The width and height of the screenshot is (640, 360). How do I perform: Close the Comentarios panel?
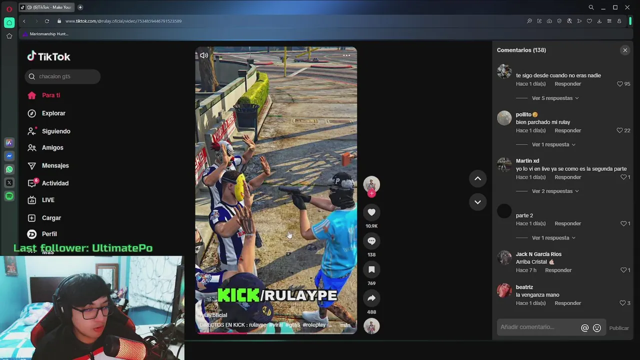[625, 50]
